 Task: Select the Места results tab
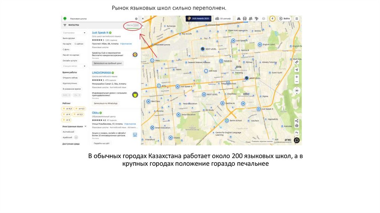click(132, 25)
